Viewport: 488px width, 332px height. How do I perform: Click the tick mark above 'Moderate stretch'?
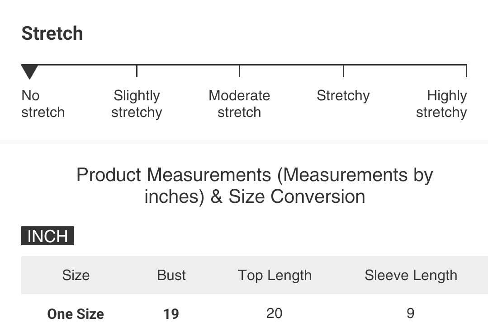click(239, 70)
